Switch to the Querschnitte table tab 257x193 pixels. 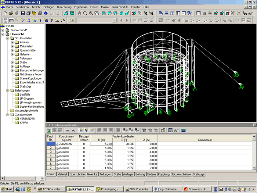pyautogui.click(x=77, y=175)
